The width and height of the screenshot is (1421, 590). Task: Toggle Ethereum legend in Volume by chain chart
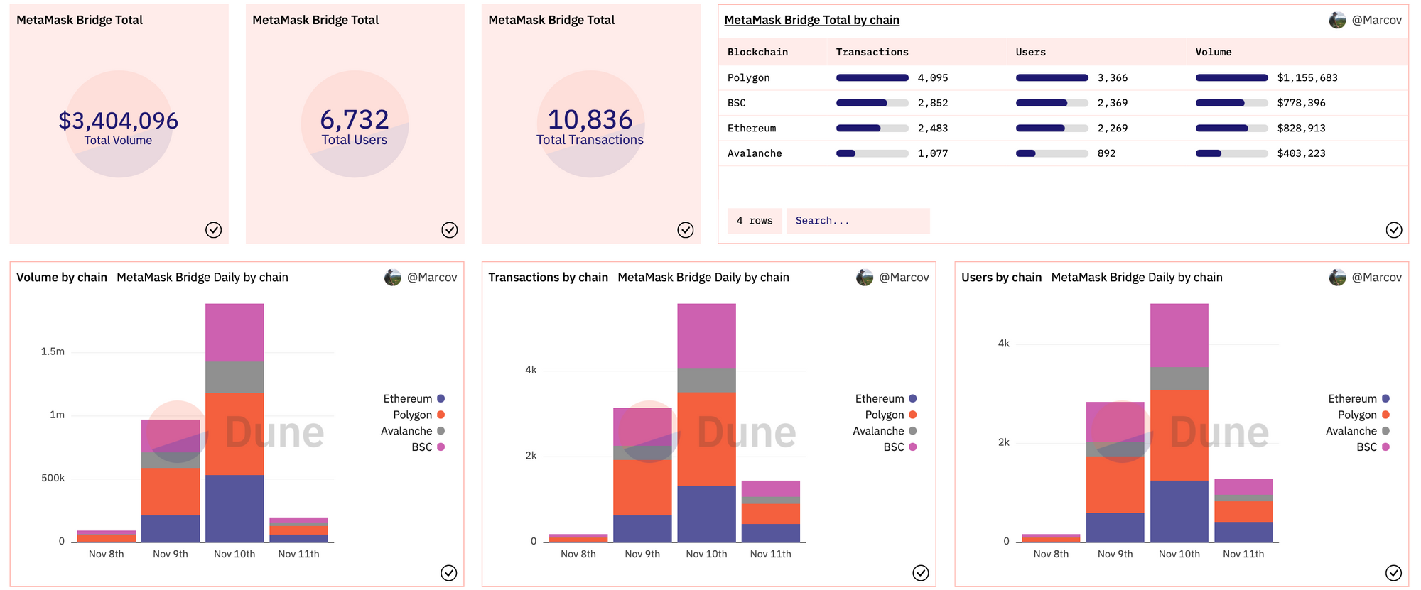408,399
